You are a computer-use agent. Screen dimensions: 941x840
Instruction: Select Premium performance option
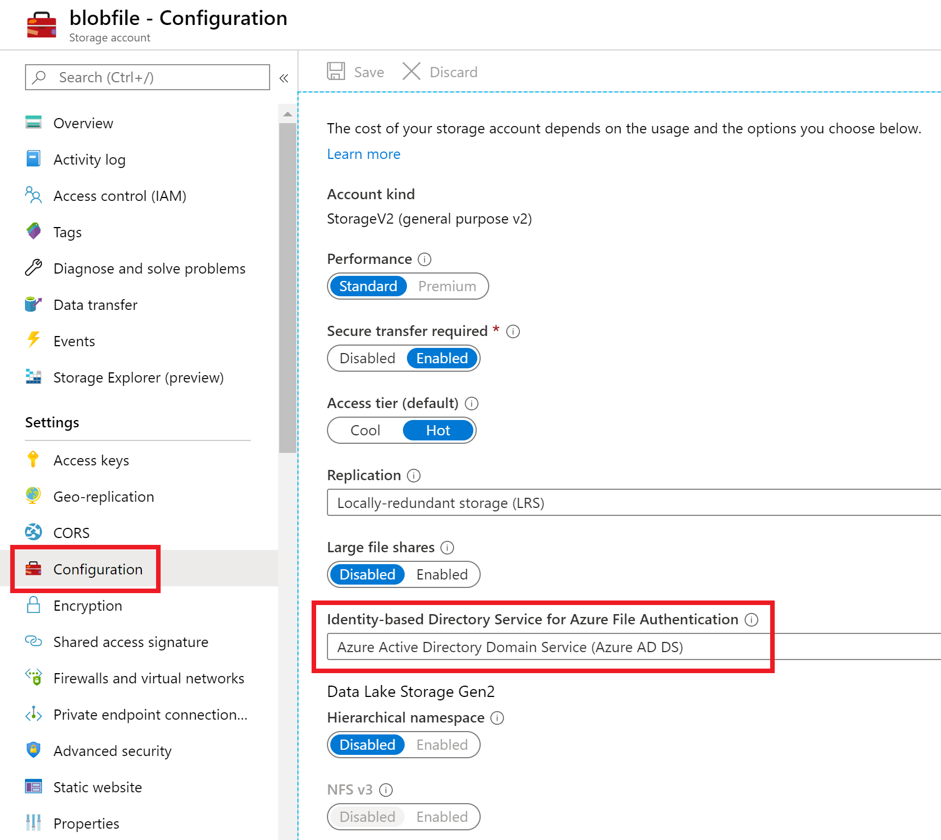[x=447, y=286]
